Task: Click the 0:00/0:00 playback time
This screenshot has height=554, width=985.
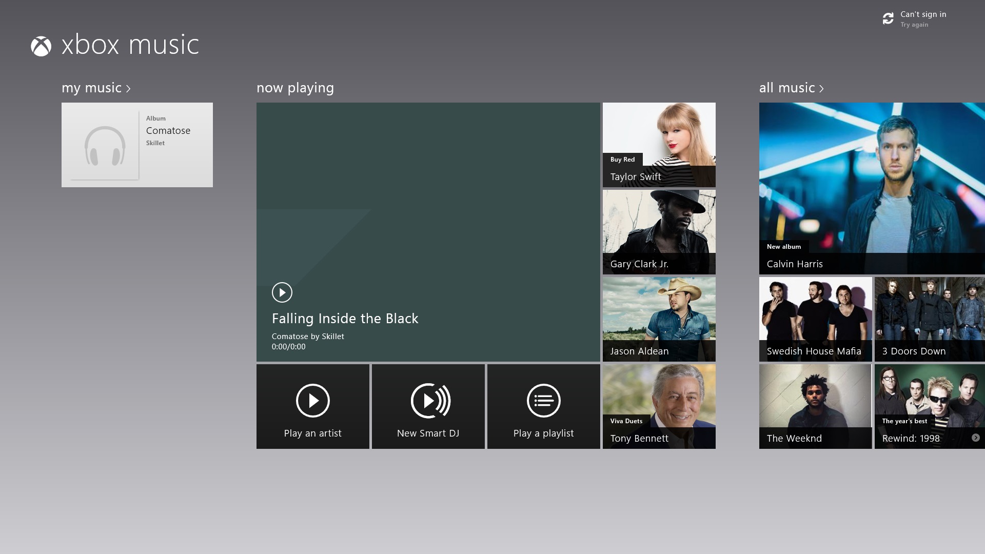Action: [289, 347]
